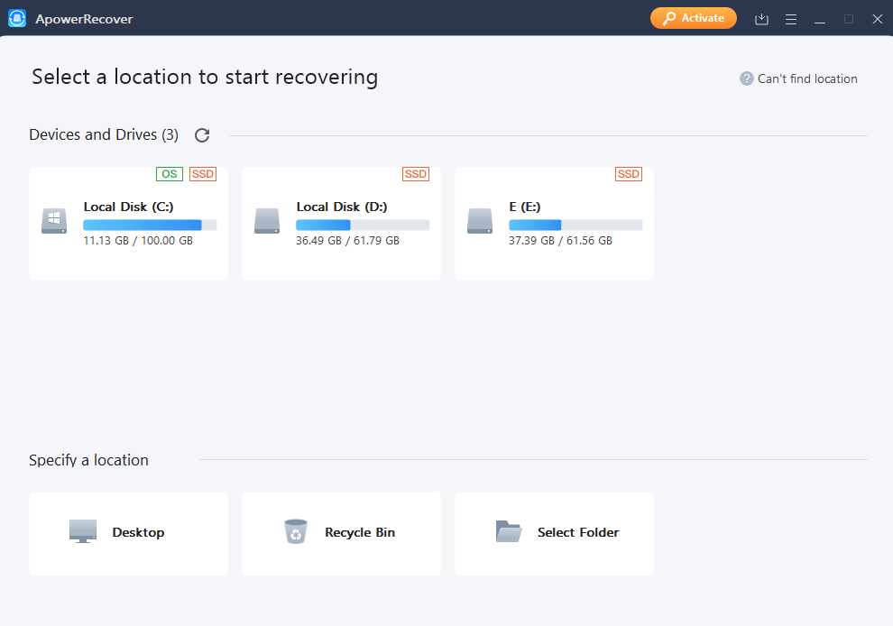Select the Local Disk (D:) drive card

pyautogui.click(x=340, y=223)
